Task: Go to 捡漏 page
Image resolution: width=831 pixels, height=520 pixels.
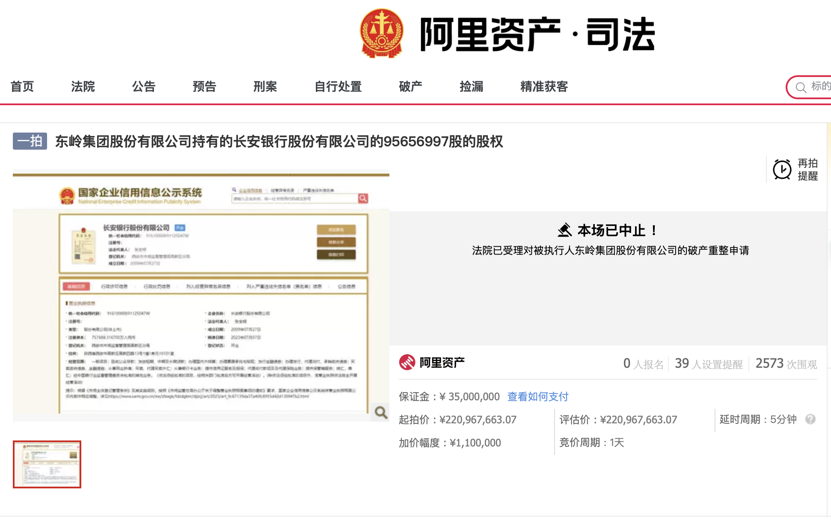Action: tap(472, 86)
